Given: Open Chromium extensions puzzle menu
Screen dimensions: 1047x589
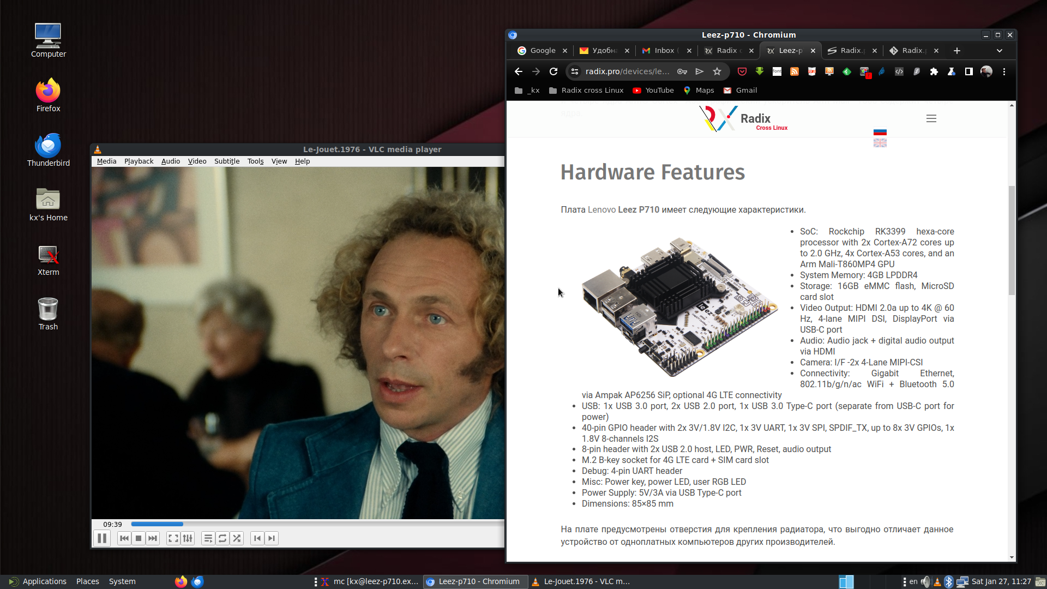Looking at the screenshot, I should point(934,71).
